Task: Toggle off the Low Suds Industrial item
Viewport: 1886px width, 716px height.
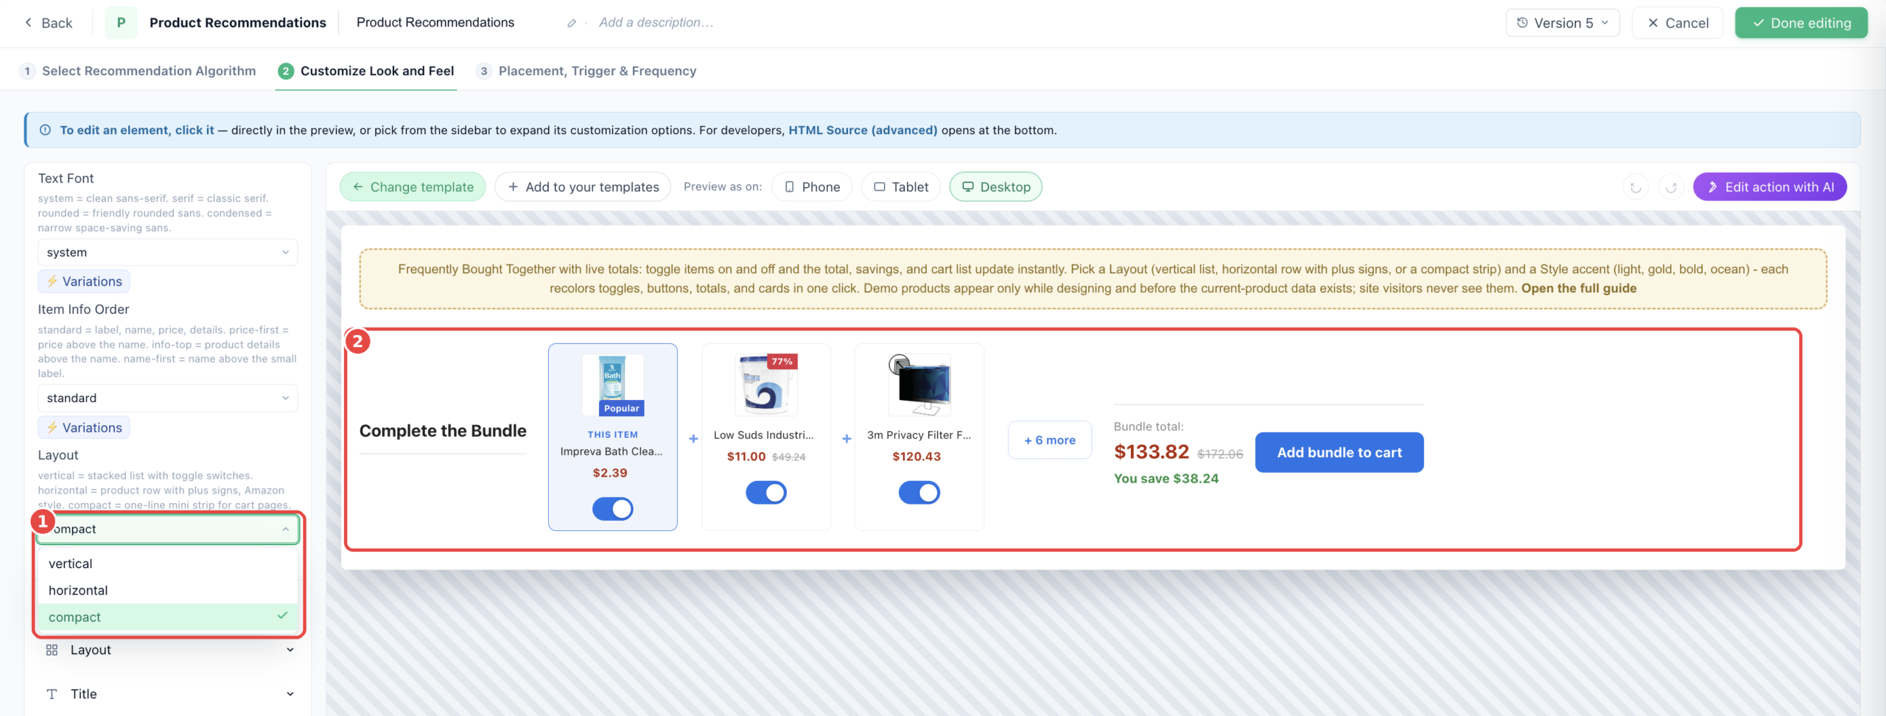Action: [765, 492]
